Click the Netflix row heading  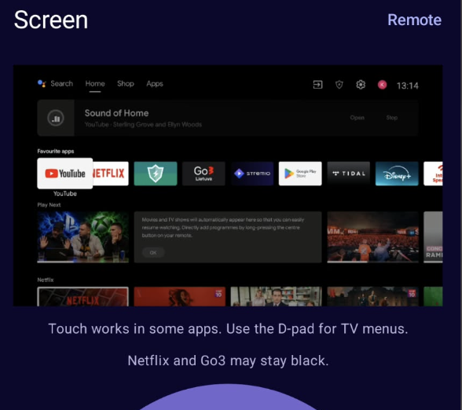[46, 280]
